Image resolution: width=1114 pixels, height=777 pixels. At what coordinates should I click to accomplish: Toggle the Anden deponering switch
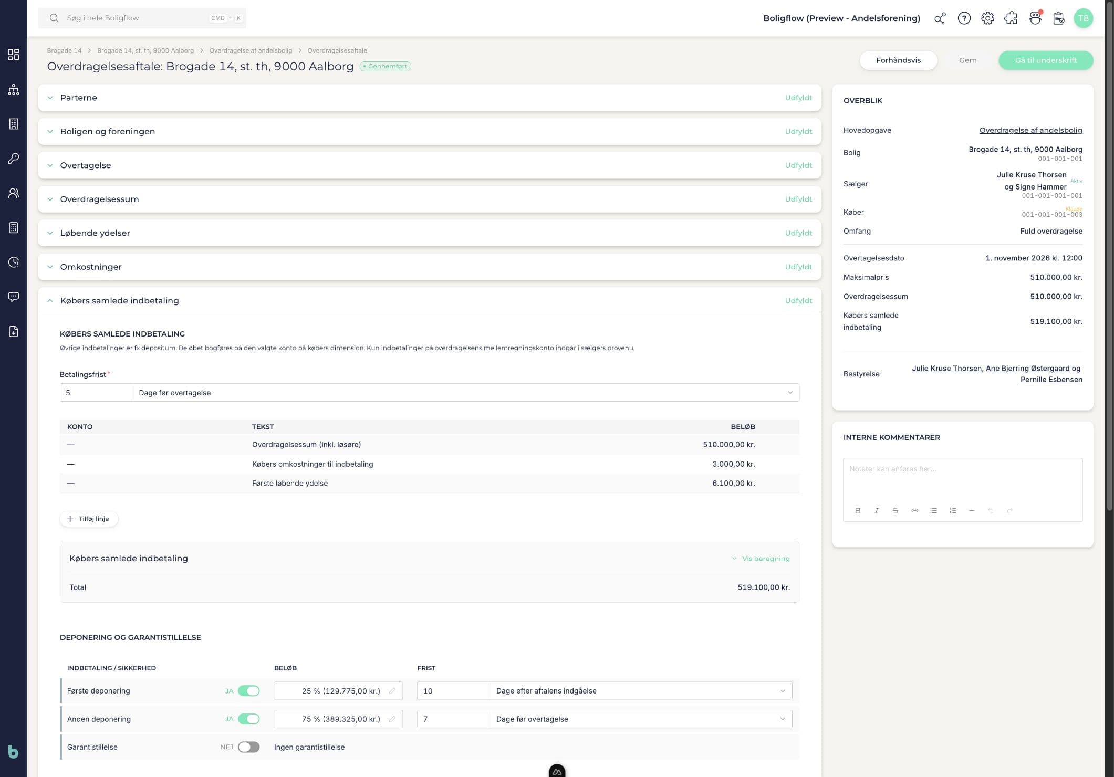click(x=248, y=719)
